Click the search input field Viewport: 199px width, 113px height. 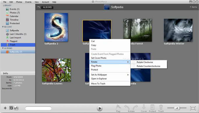[x=38, y=108]
